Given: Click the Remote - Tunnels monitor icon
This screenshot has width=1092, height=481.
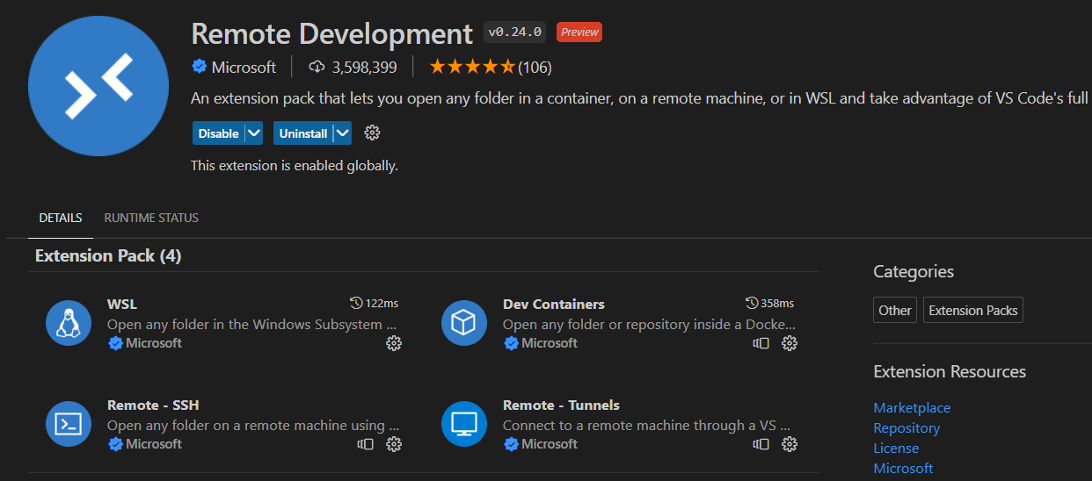Looking at the screenshot, I should 463,424.
